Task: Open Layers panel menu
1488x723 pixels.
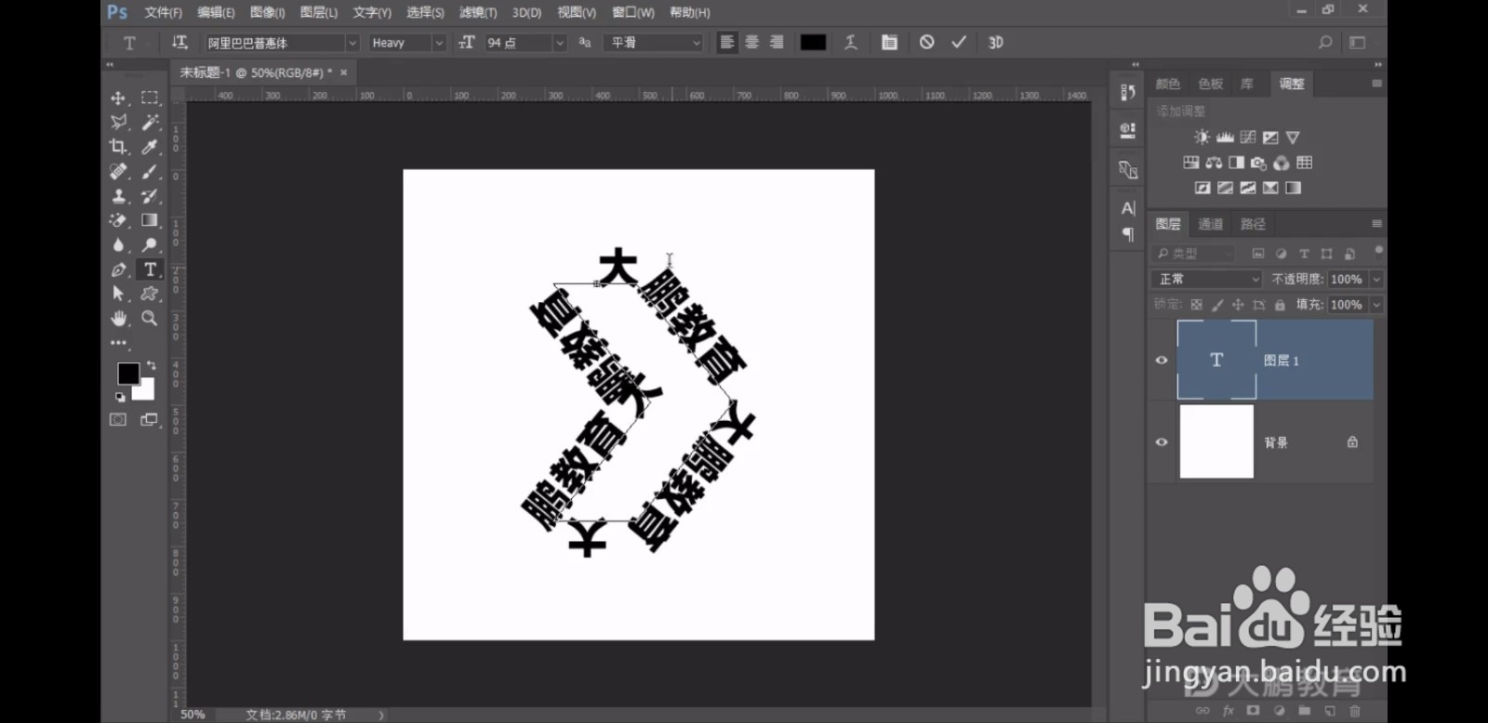Action: click(1376, 224)
